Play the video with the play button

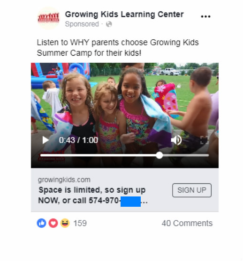(x=45, y=140)
